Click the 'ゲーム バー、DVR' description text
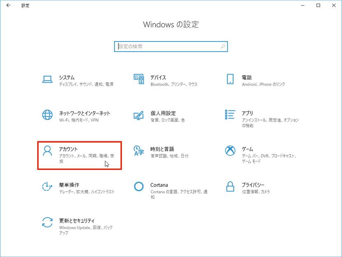This screenshot has height=257, width=342. point(269,158)
